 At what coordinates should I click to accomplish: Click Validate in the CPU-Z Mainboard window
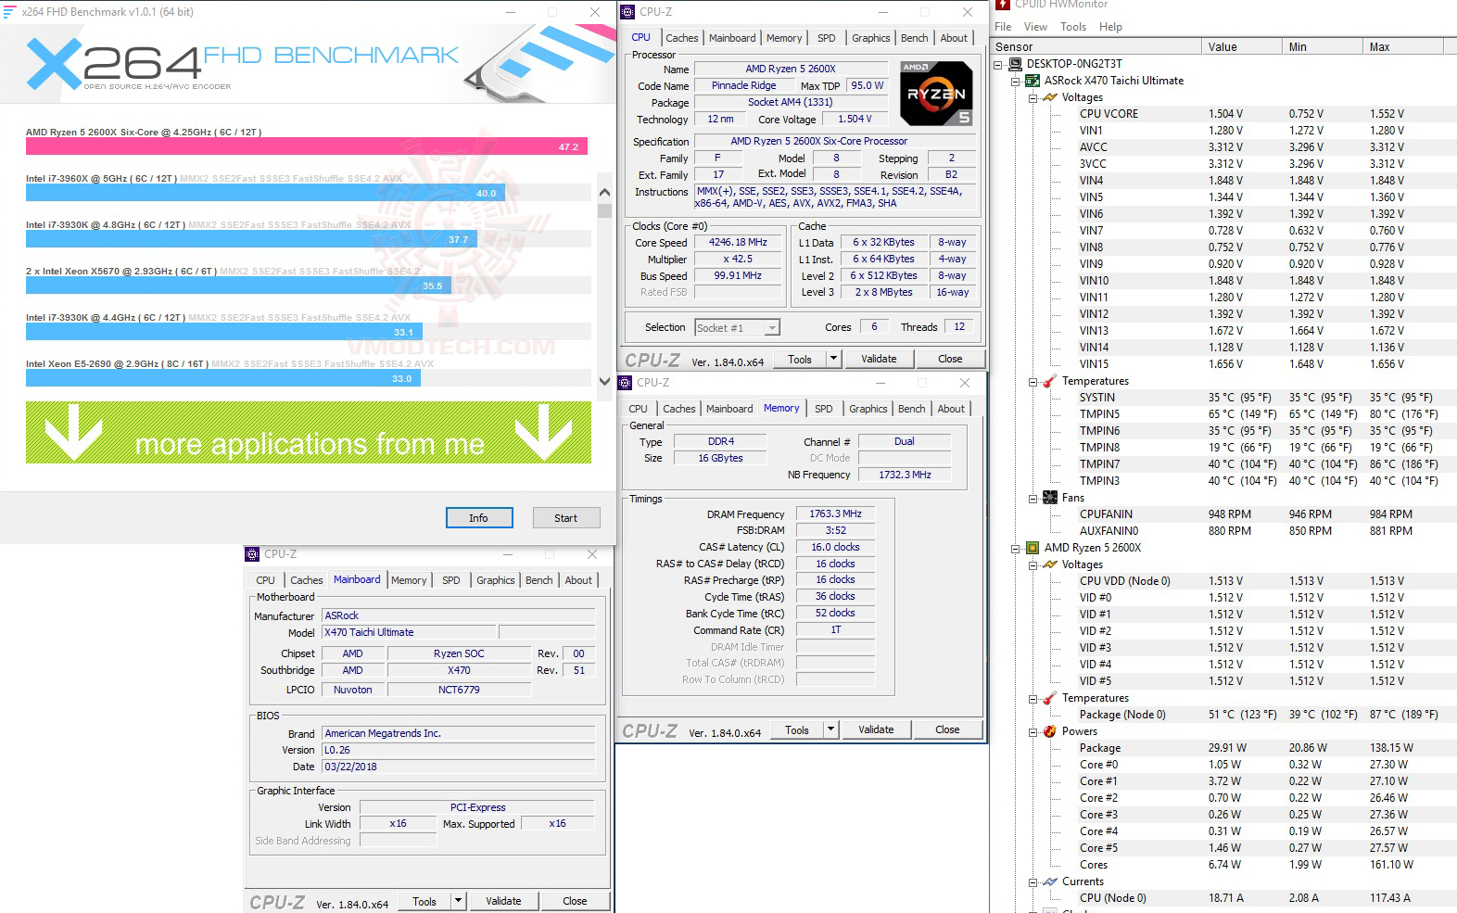click(x=503, y=901)
